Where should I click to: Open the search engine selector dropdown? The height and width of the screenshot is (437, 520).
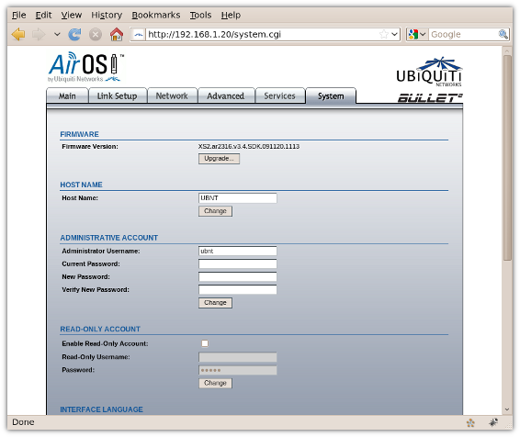pos(417,34)
